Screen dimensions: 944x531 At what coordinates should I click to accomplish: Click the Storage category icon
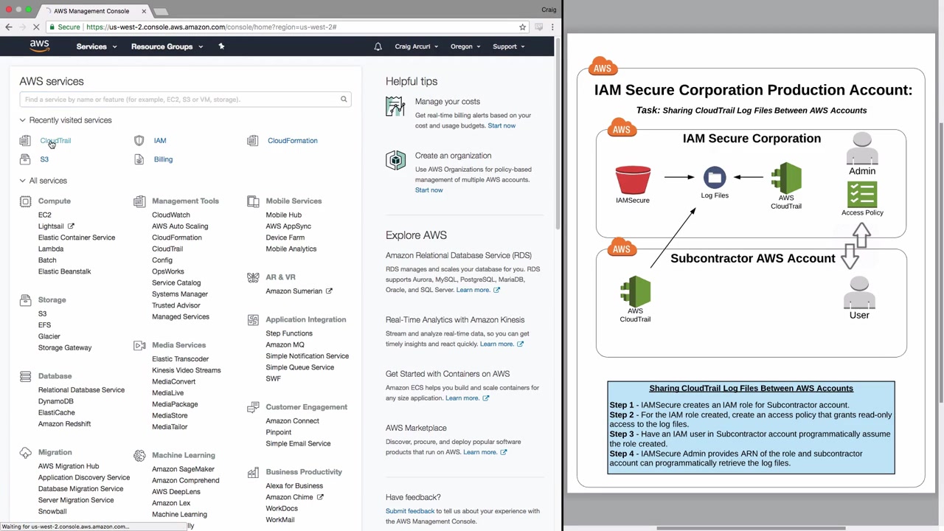coord(26,300)
